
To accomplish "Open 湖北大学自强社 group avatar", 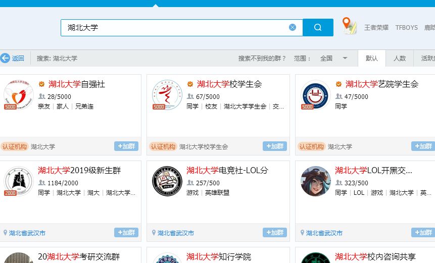I will pyautogui.click(x=18, y=95).
